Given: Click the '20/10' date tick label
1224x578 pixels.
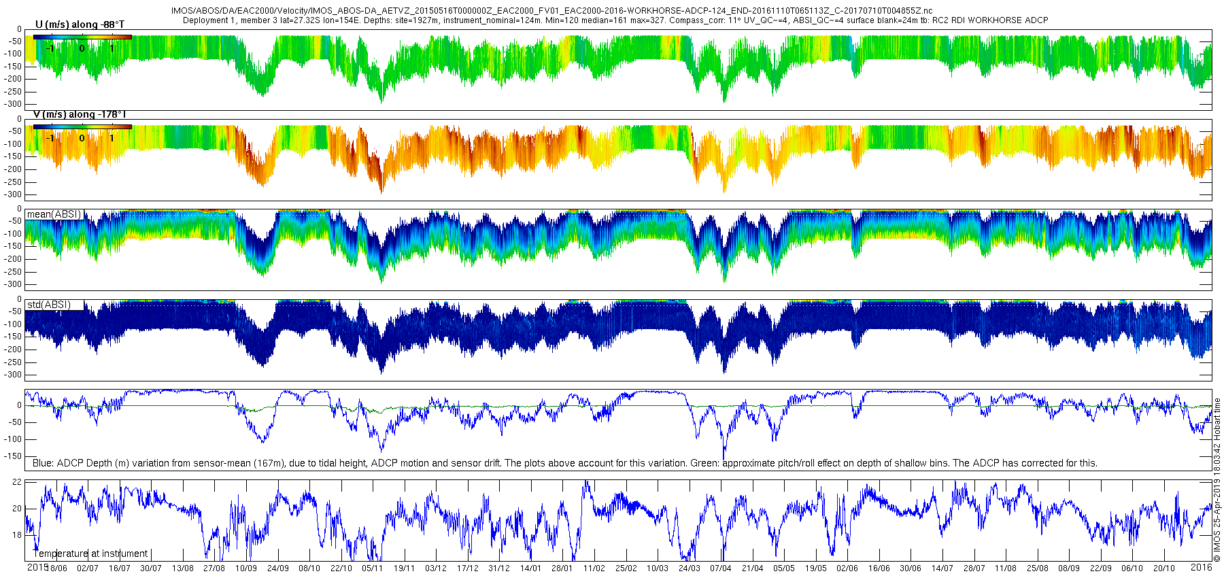Looking at the screenshot, I should [1163, 568].
